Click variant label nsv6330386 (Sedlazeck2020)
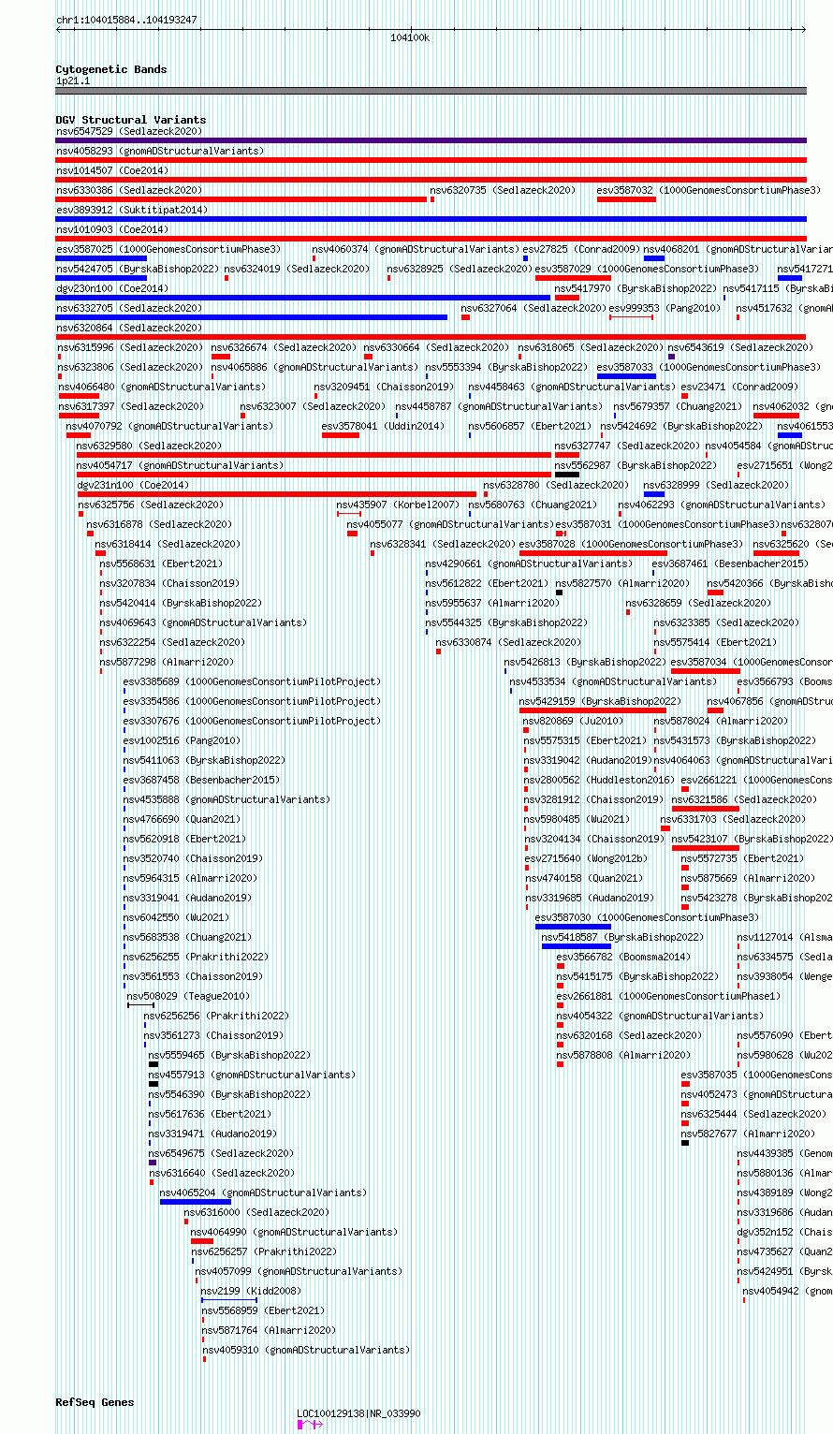The height and width of the screenshot is (1434, 833). [129, 190]
